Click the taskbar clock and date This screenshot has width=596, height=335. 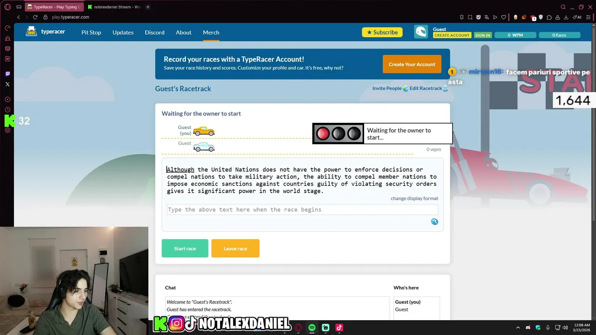pyautogui.click(x=582, y=328)
